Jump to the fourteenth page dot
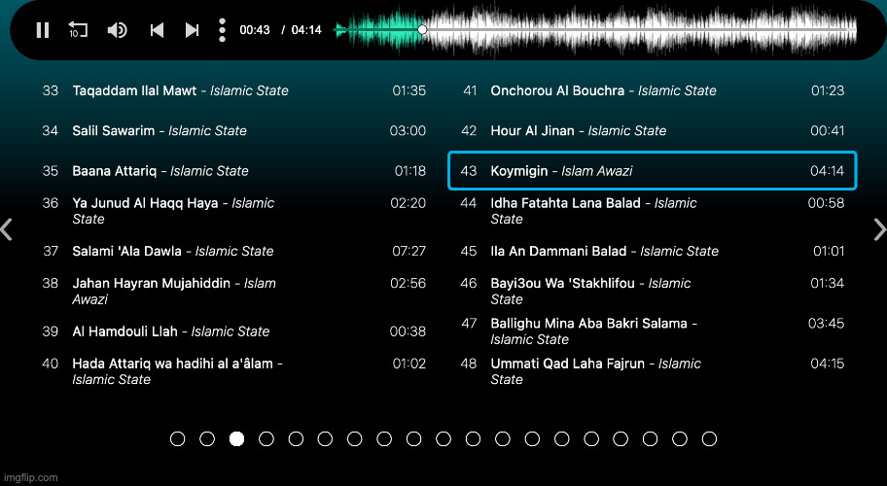Viewport: 887px width, 486px height. point(562,439)
